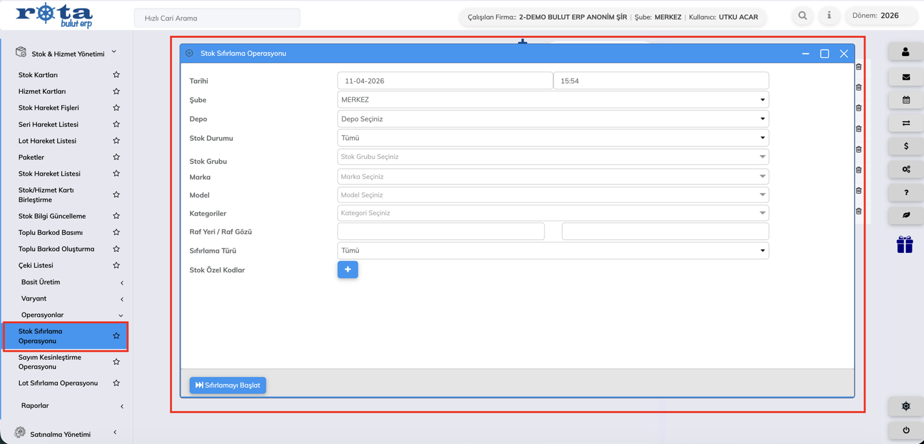Open the question mark help icon
Image resolution: width=924 pixels, height=444 pixels.
(905, 192)
